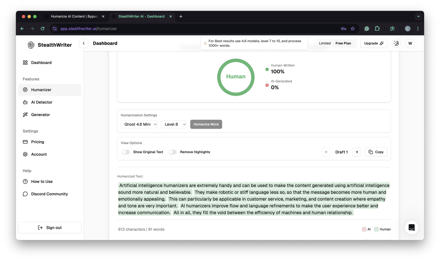Bookmark this page with star icon
The height and width of the screenshot is (261, 440).
353,29
